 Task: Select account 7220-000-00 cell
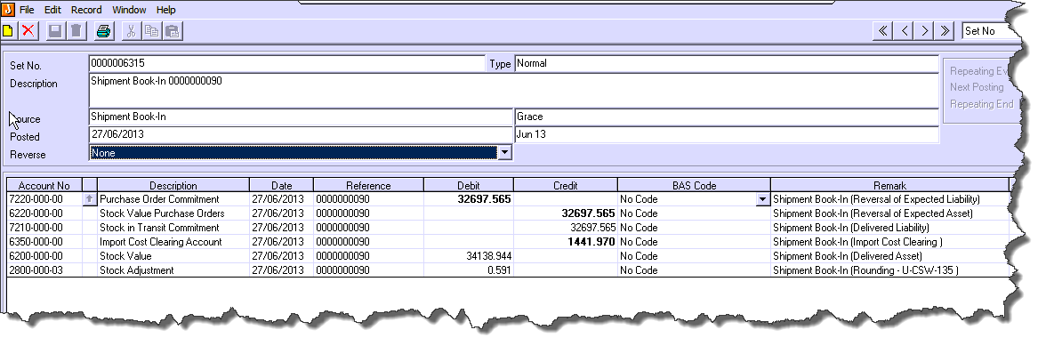click(44, 199)
